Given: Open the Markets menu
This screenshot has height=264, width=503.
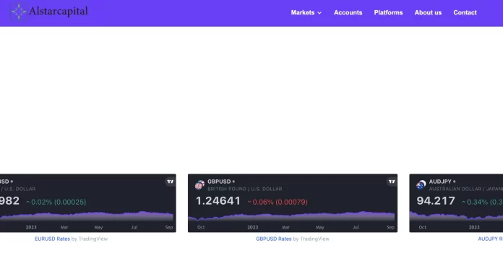Looking at the screenshot, I should [x=306, y=12].
